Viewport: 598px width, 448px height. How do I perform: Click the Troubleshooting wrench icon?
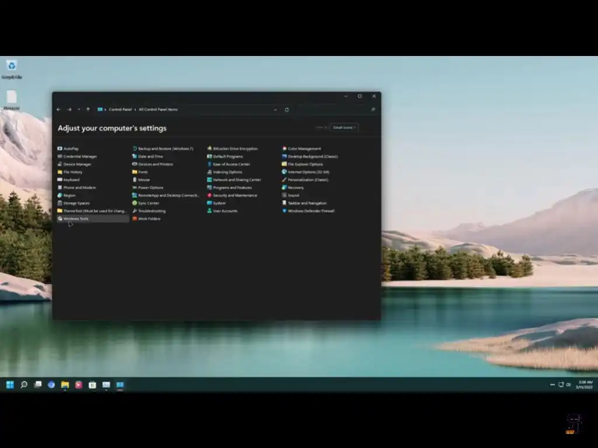[135, 211]
